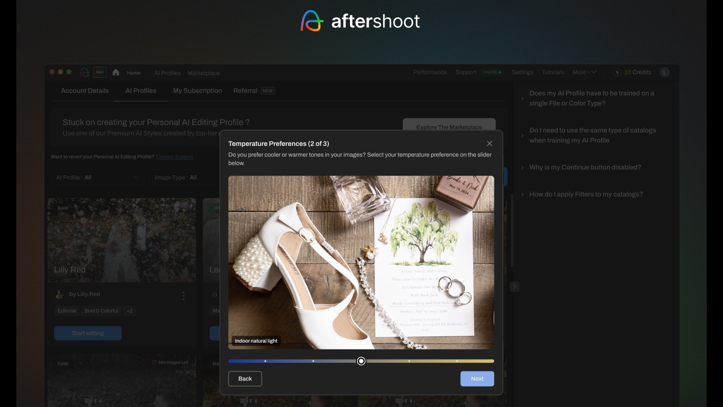The height and width of the screenshot is (407, 723).
Task: Open the Home nav item
Action: tap(134, 73)
